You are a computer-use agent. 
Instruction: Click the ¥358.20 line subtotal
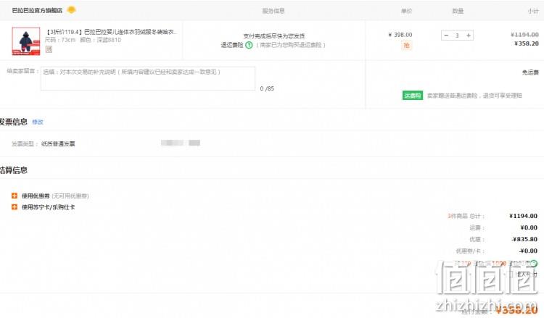click(x=527, y=43)
